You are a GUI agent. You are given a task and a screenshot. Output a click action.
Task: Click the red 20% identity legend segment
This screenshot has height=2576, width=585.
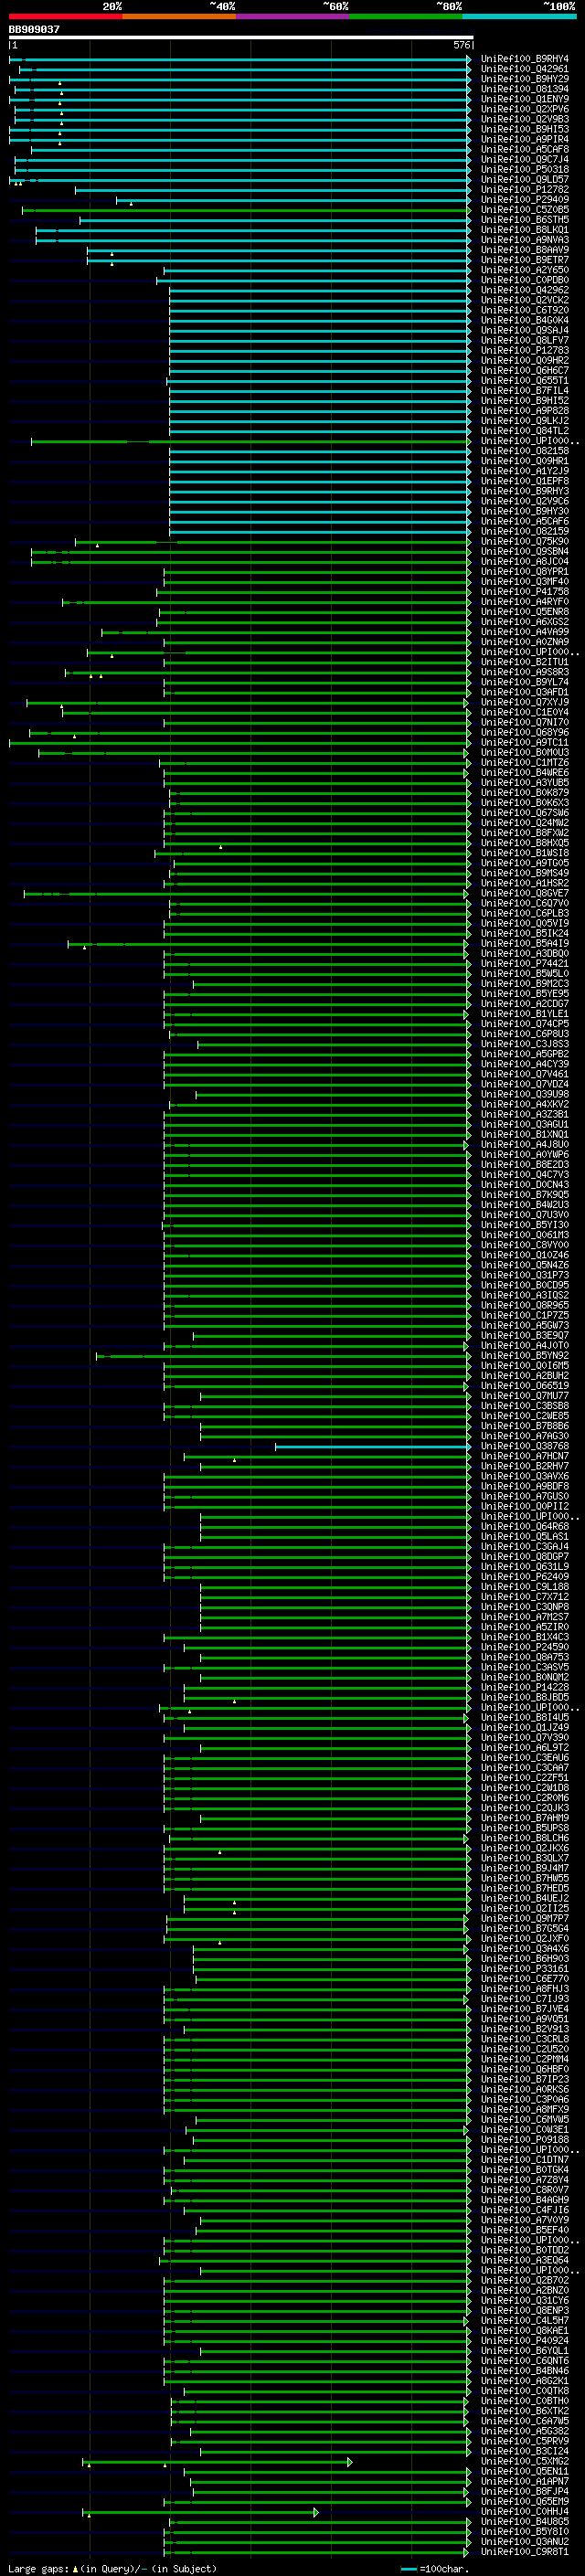[x=65, y=16]
